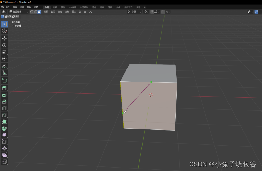Image resolution: width=262 pixels, height=171 pixels.
Task: Choose the 'set new selection' mode icon
Action: pos(2,17)
